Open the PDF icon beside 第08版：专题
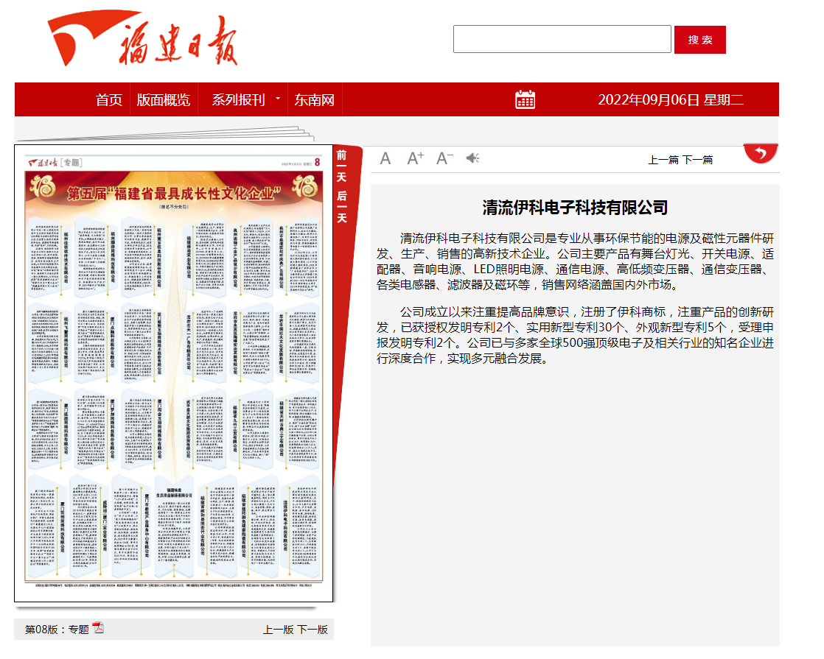The image size is (824, 659). (98, 628)
